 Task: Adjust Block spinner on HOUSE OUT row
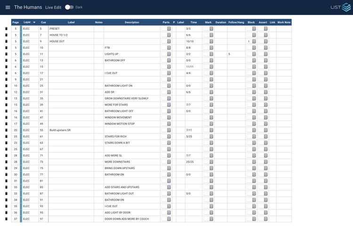tap(254, 41)
